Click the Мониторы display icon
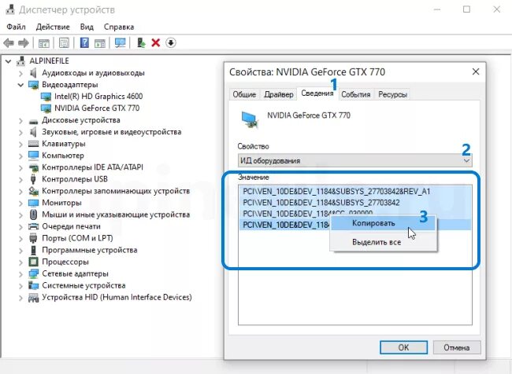512x374 pixels. click(33, 203)
